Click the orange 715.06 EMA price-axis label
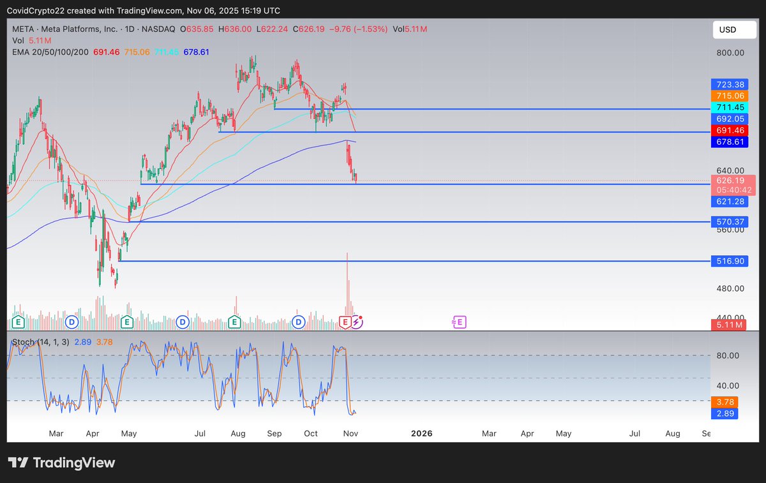The height and width of the screenshot is (483, 766). [x=730, y=96]
